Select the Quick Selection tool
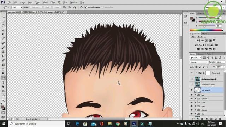The image size is (226, 127). pyautogui.click(x=3, y=30)
